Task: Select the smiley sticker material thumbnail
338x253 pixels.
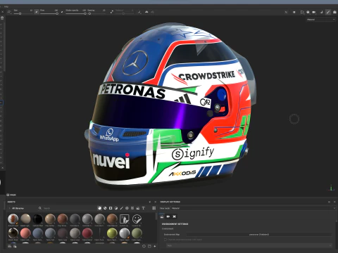Action: pos(137,219)
